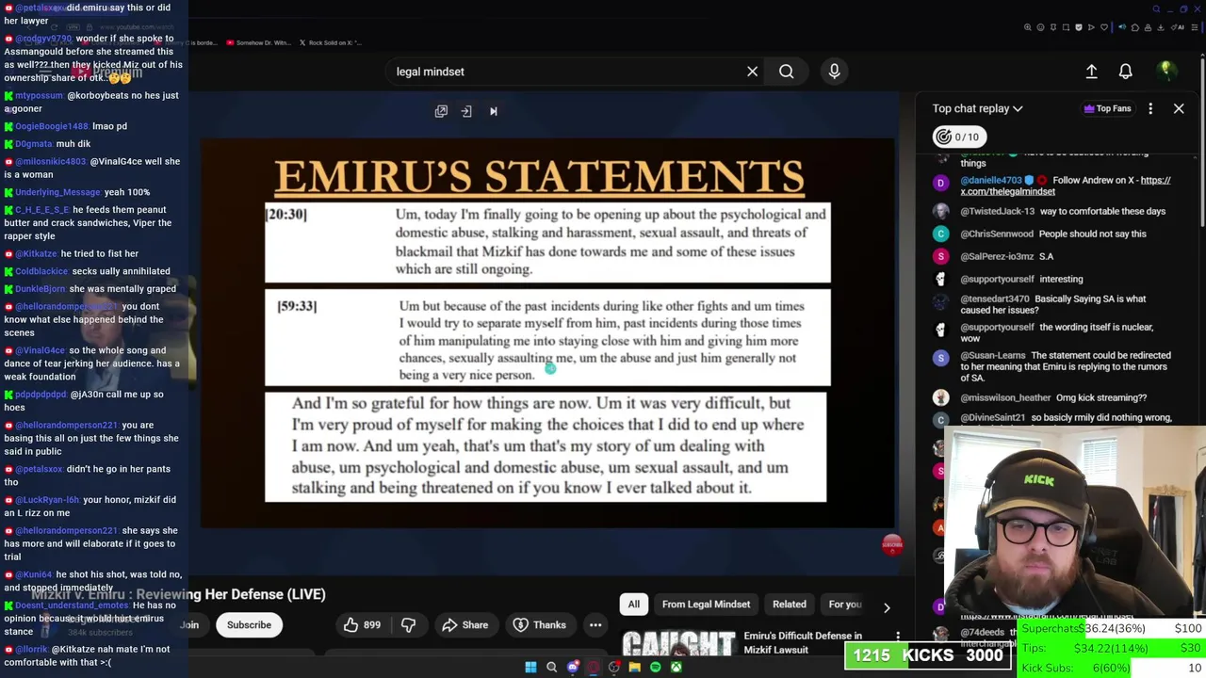Open Discord from the taskbar

pos(573,668)
